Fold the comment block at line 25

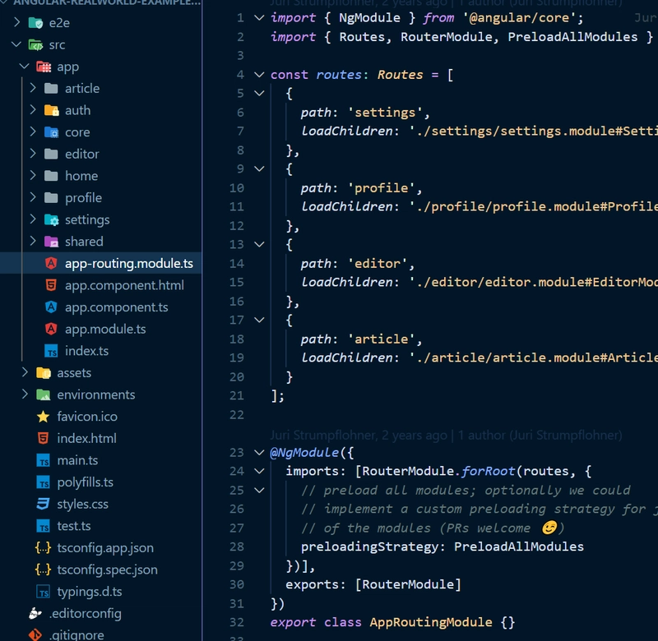[x=259, y=490]
